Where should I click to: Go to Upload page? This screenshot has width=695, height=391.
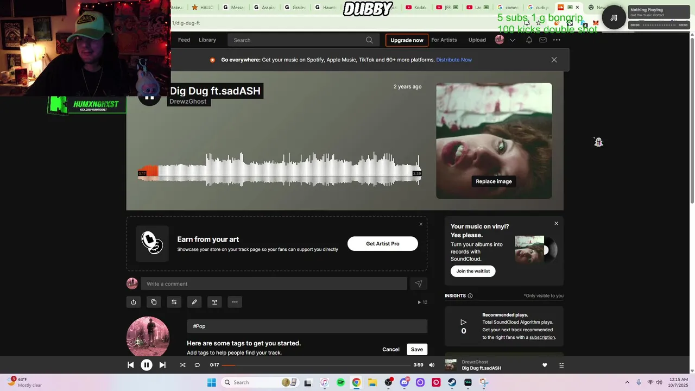tap(477, 40)
